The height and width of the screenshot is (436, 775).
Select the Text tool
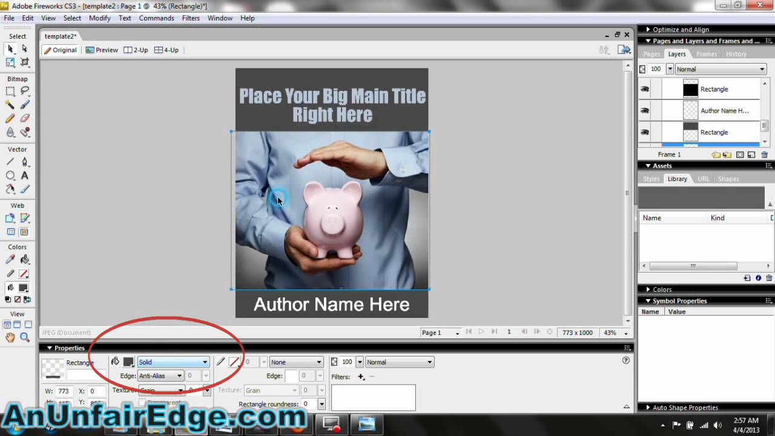(x=25, y=176)
